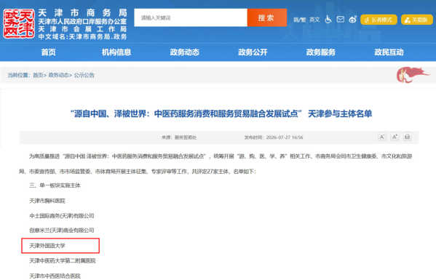
Task: Open the email envelope icon
Action: click(x=341, y=20)
